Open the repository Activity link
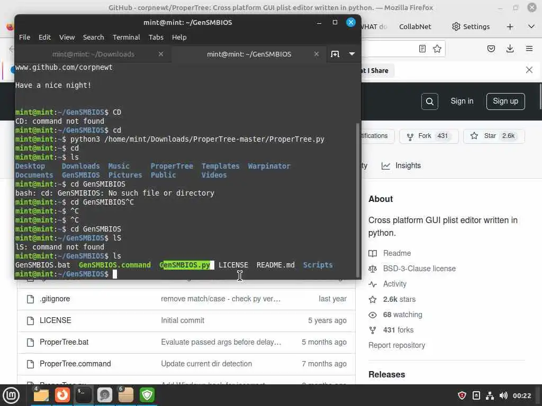This screenshot has width=542, height=406. (x=394, y=284)
